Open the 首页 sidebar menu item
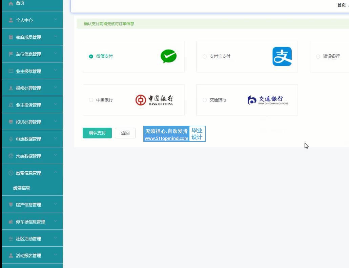 33,4
